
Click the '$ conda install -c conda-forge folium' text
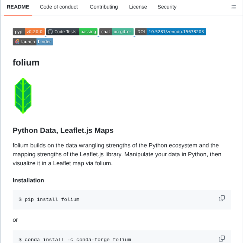[75, 240]
